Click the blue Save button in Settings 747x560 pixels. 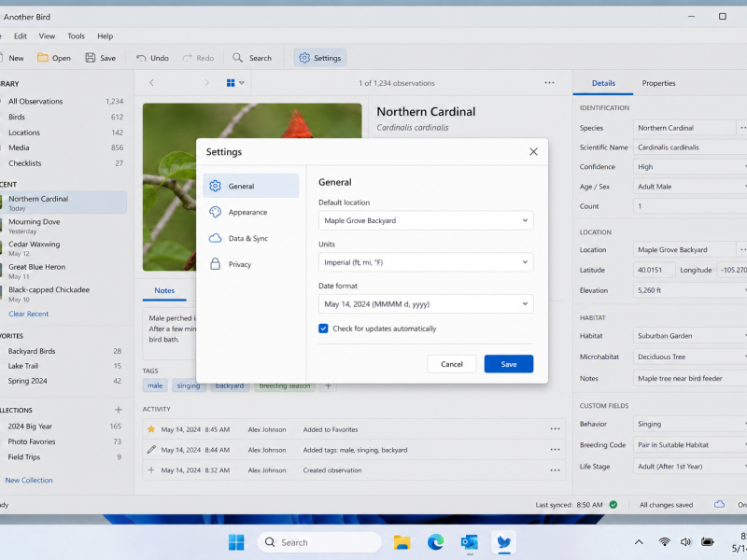coord(509,364)
